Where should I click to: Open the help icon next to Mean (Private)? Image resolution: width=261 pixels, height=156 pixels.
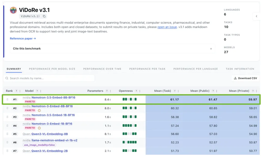[x=253, y=91]
